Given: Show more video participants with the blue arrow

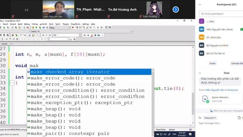Looking at the screenshot, I should [175, 10].
